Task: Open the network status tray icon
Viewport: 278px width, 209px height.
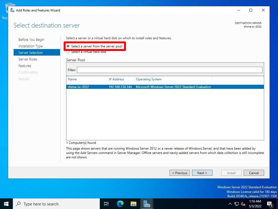Action: click(x=236, y=204)
